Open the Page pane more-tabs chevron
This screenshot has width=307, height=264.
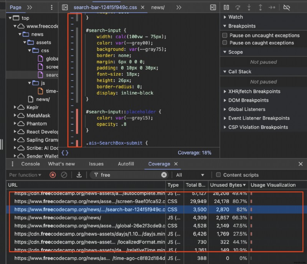point(30,7)
